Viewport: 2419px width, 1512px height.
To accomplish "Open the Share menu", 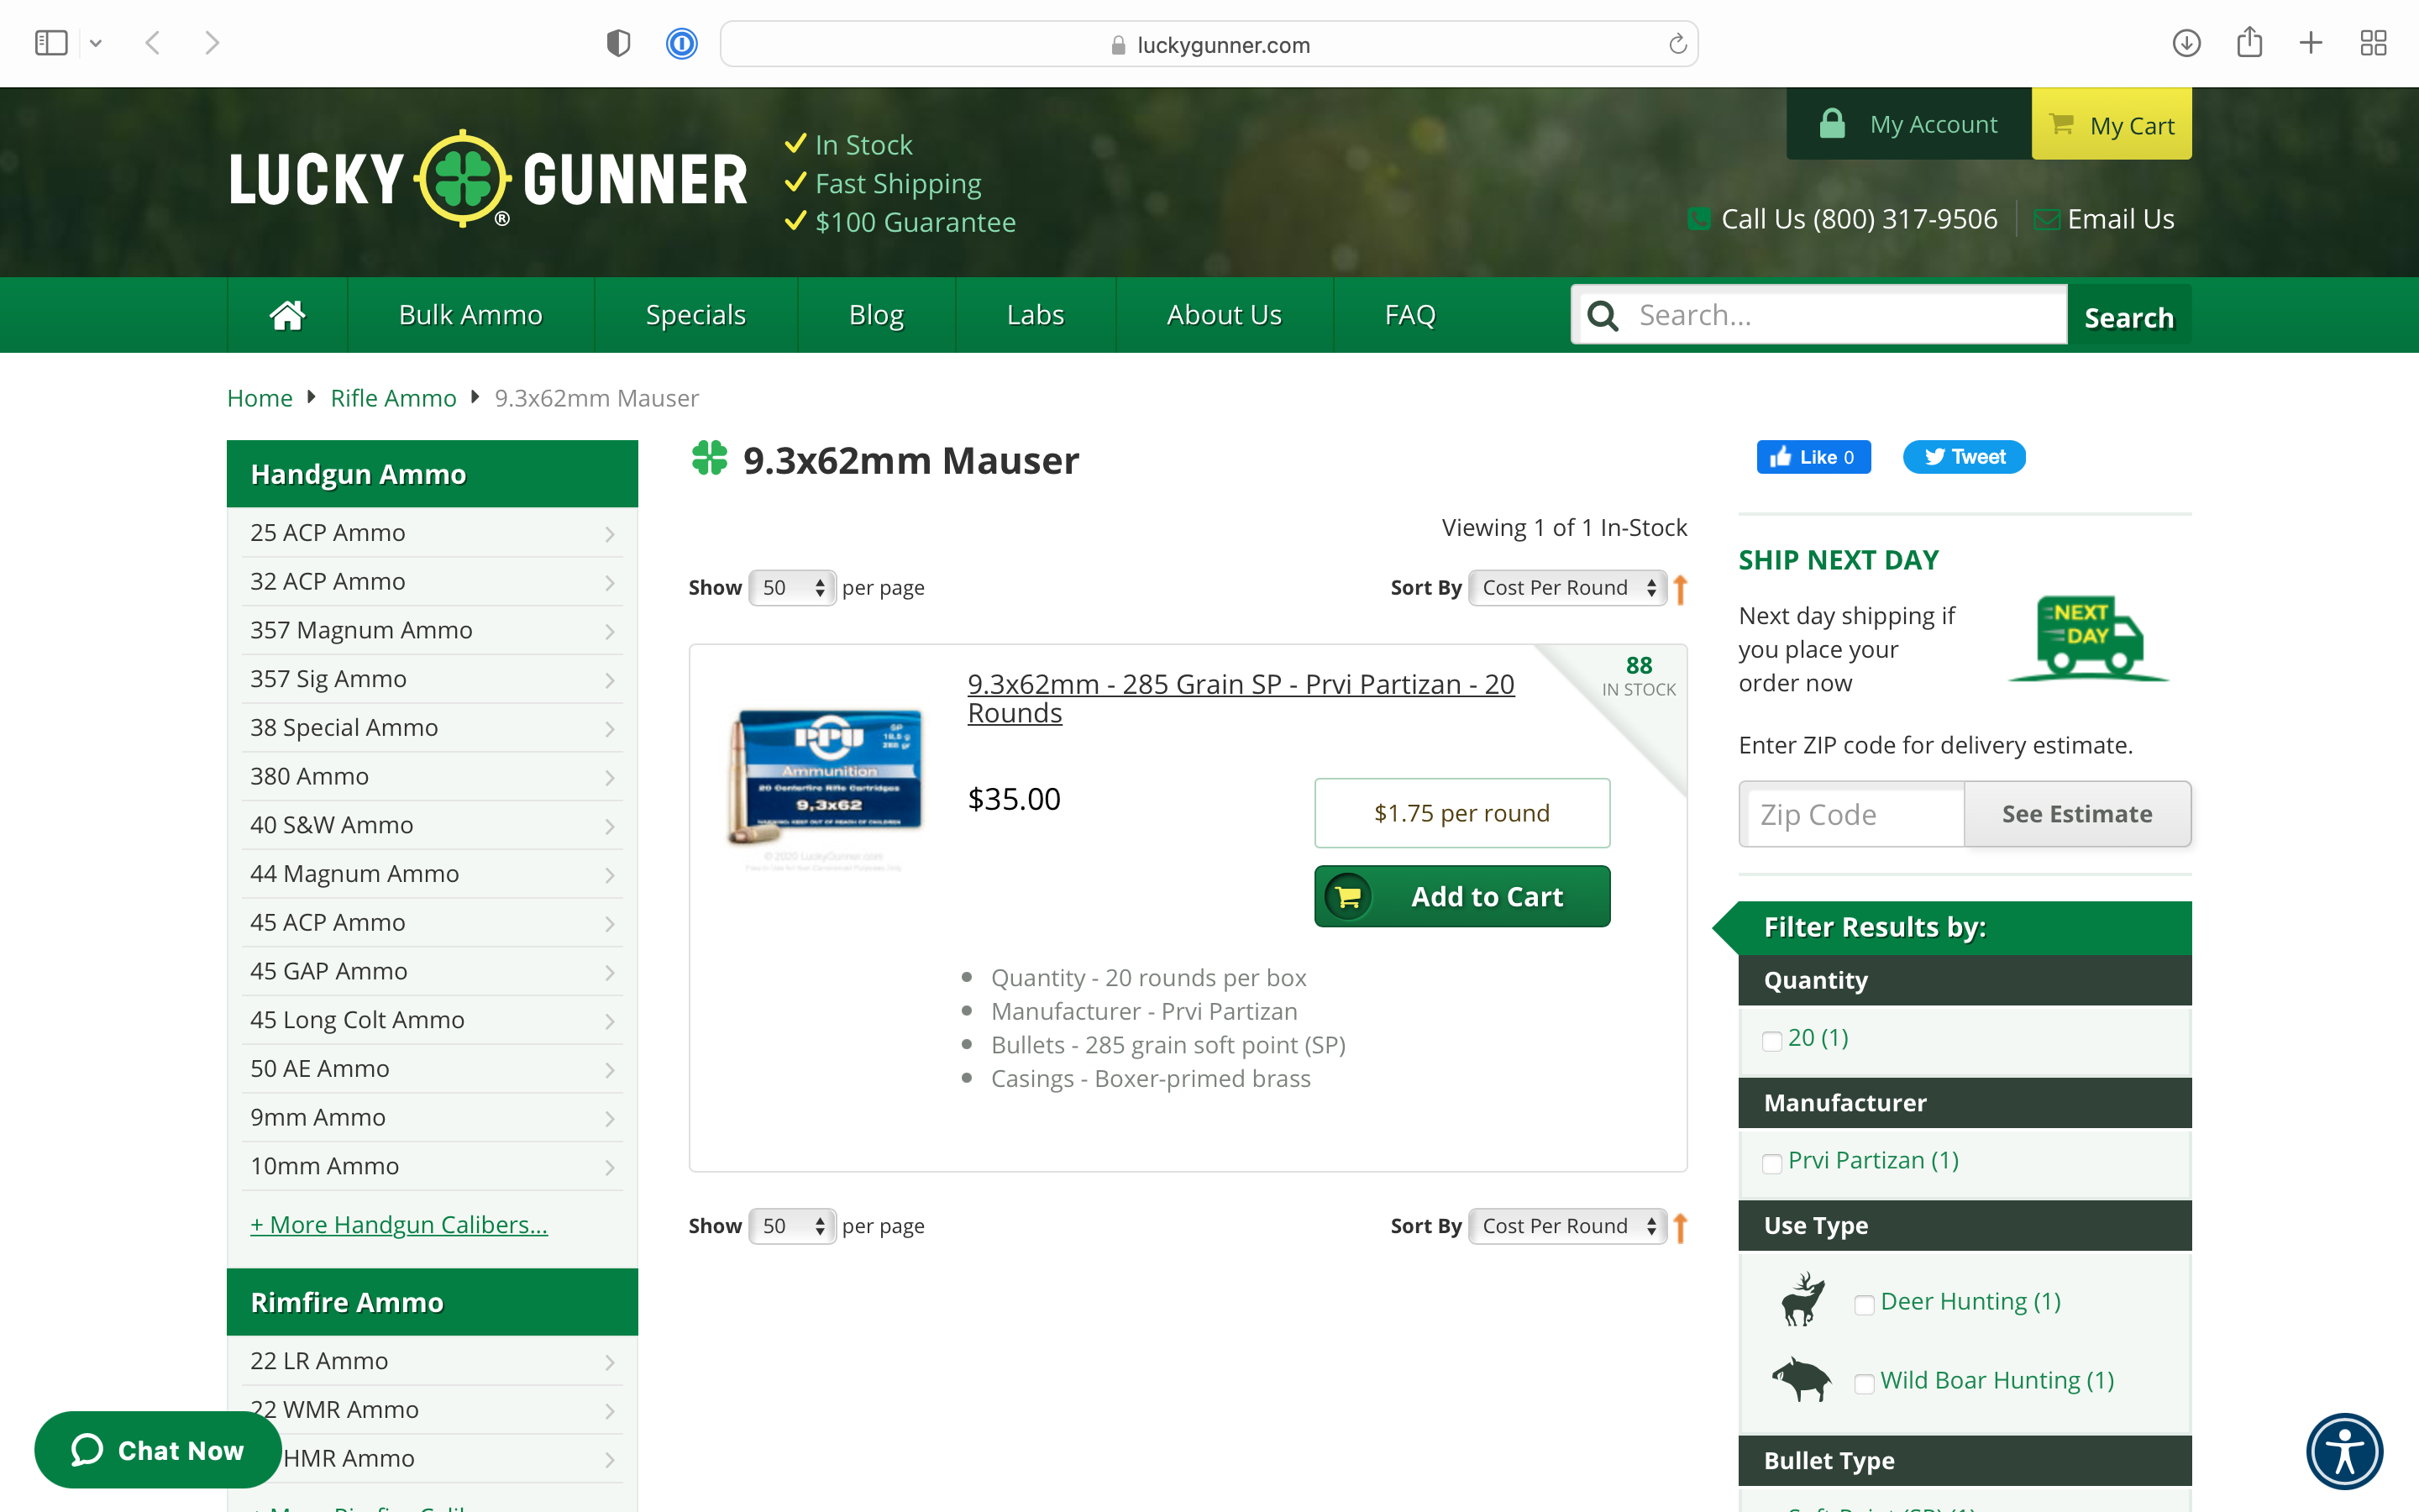I will (x=2249, y=42).
